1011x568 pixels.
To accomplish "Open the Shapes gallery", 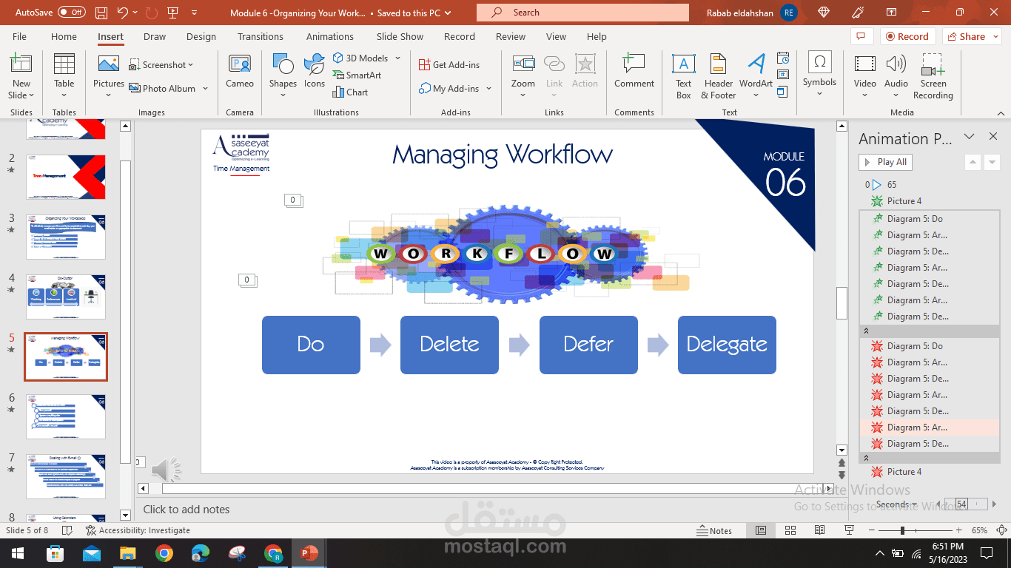I will pyautogui.click(x=283, y=76).
